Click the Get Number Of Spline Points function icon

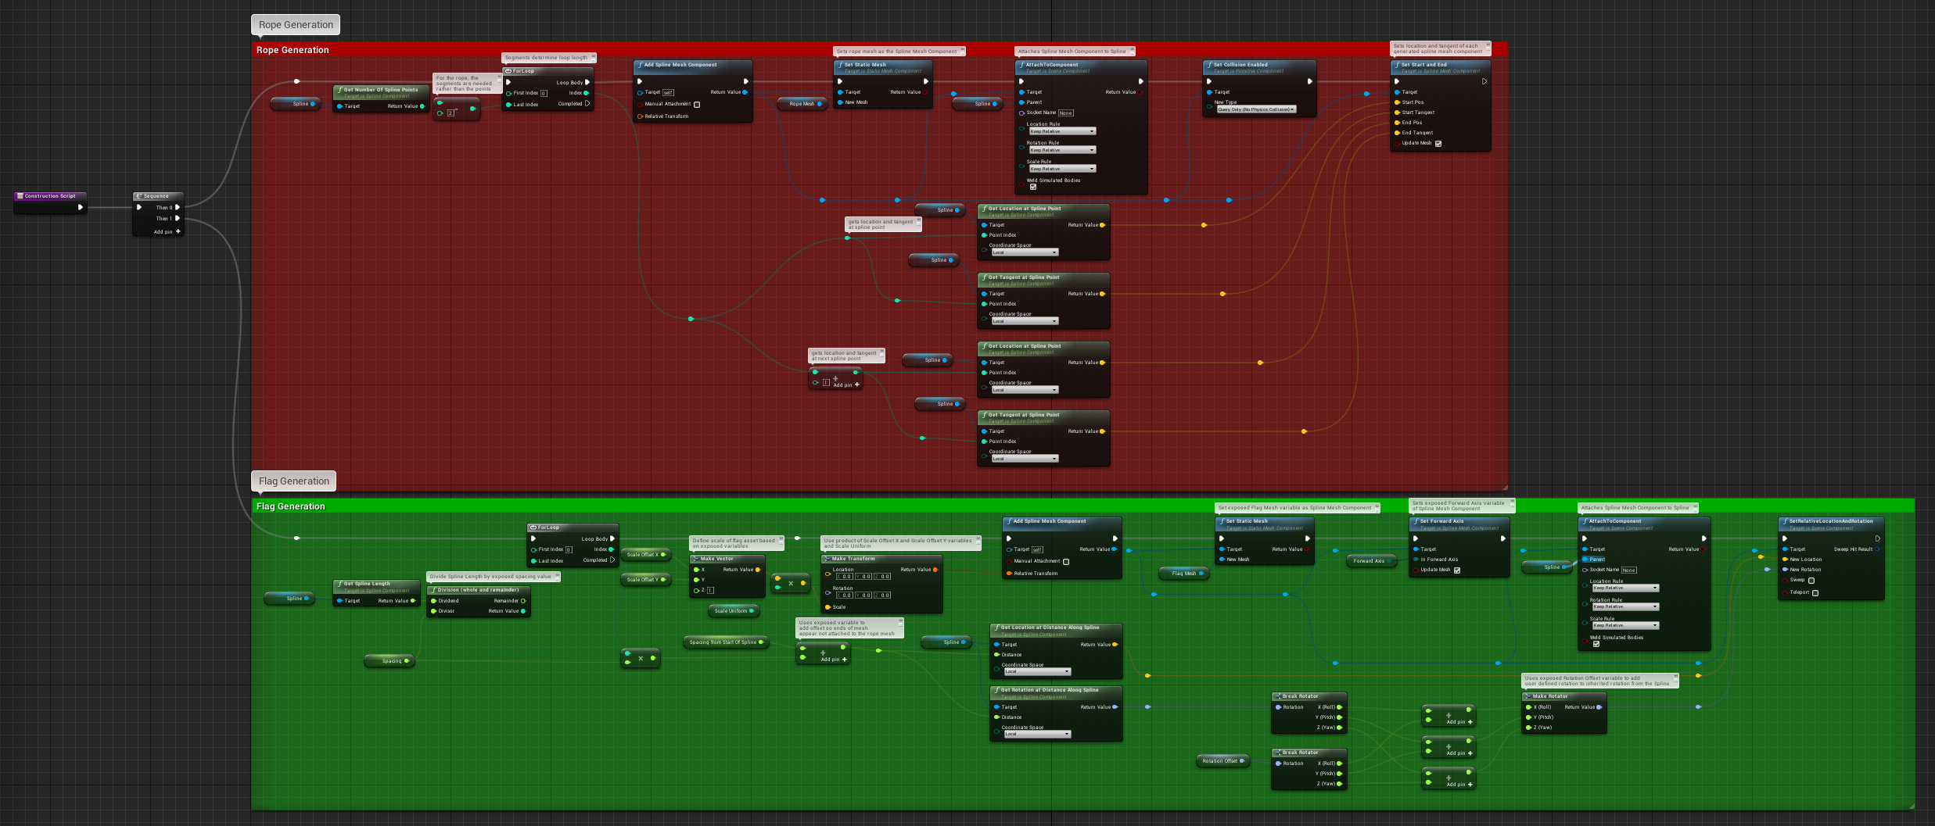click(339, 90)
